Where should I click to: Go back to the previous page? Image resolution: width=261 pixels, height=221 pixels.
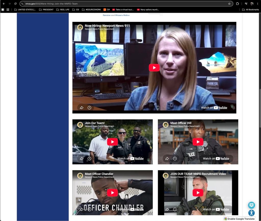[x=4, y=4]
